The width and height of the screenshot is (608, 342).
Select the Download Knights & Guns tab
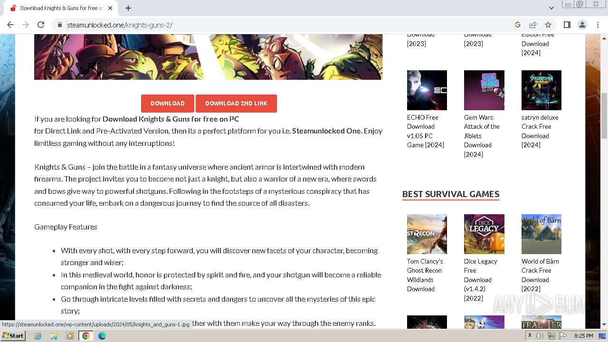tap(61, 8)
